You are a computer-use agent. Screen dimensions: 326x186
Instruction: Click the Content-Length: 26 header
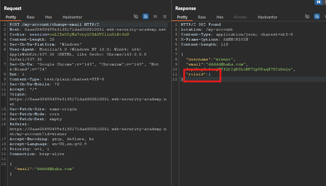(32, 39)
